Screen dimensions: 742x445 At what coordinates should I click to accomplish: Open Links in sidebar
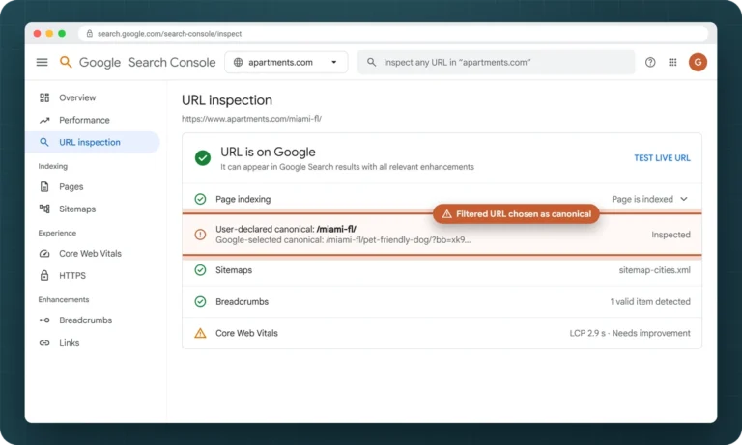point(70,343)
